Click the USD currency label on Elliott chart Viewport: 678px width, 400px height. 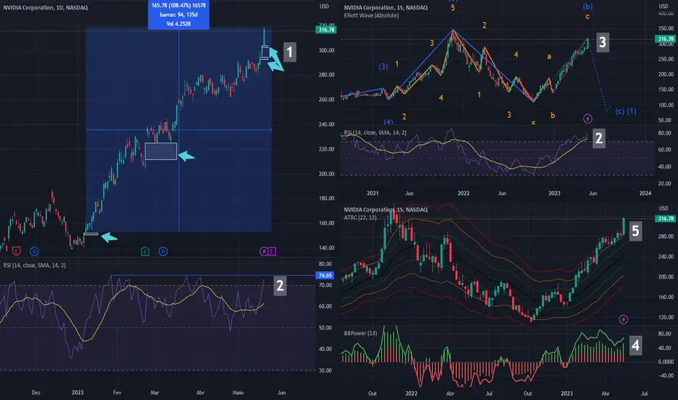click(x=663, y=7)
